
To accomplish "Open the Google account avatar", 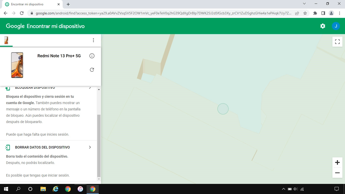I will coord(336,26).
